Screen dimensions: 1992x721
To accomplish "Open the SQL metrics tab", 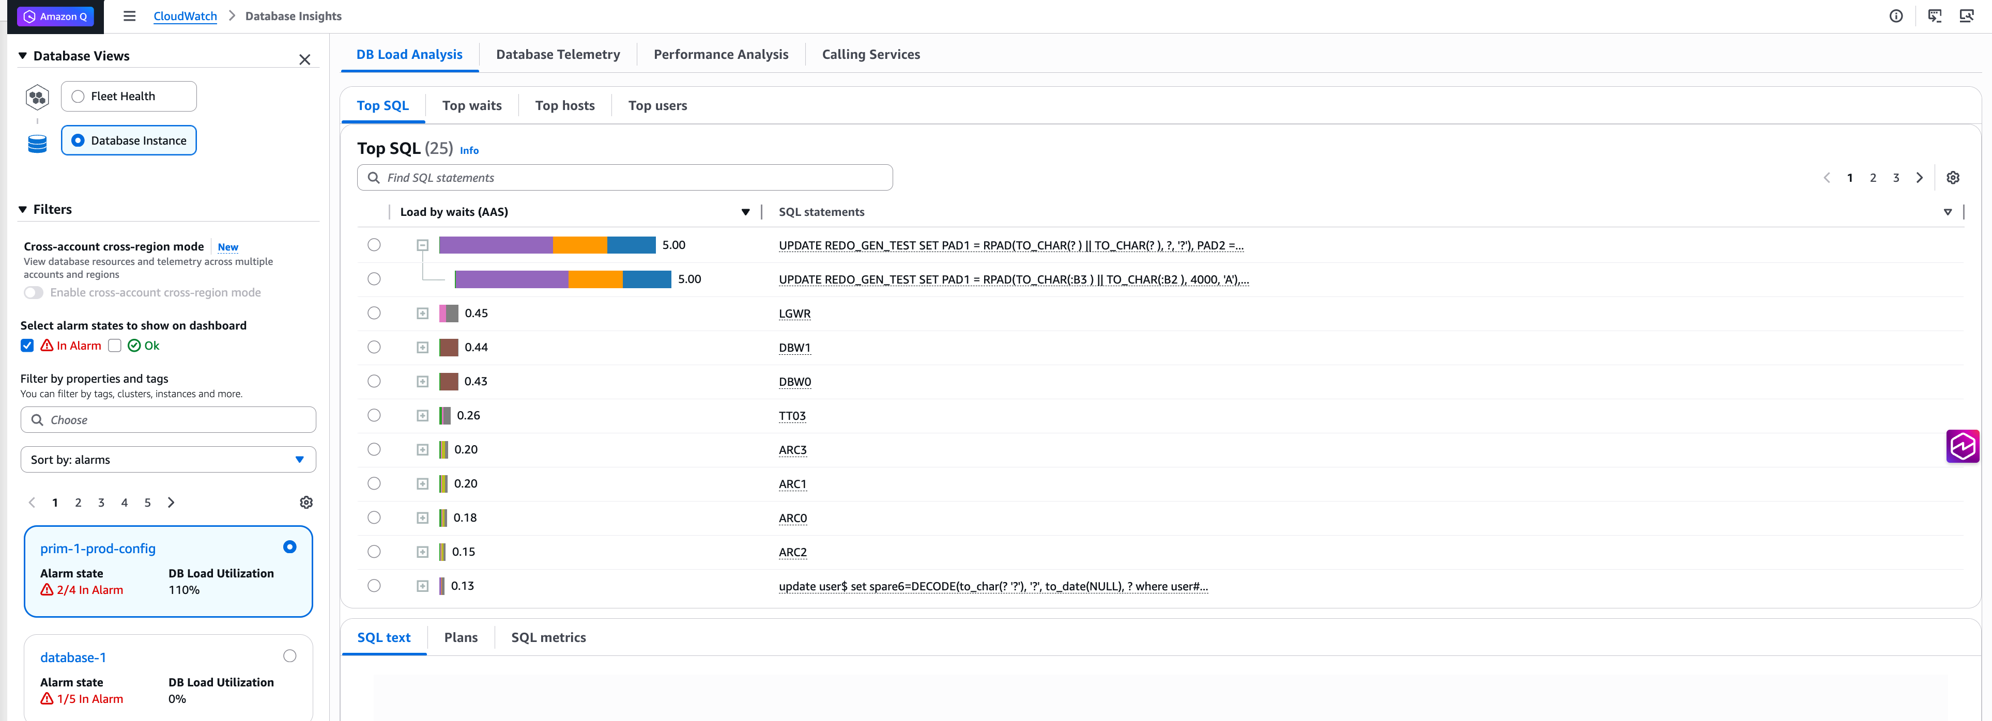I will [548, 637].
